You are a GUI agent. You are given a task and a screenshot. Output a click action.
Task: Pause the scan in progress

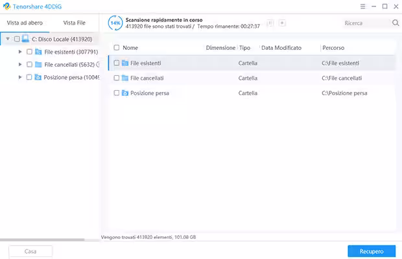tap(270, 23)
